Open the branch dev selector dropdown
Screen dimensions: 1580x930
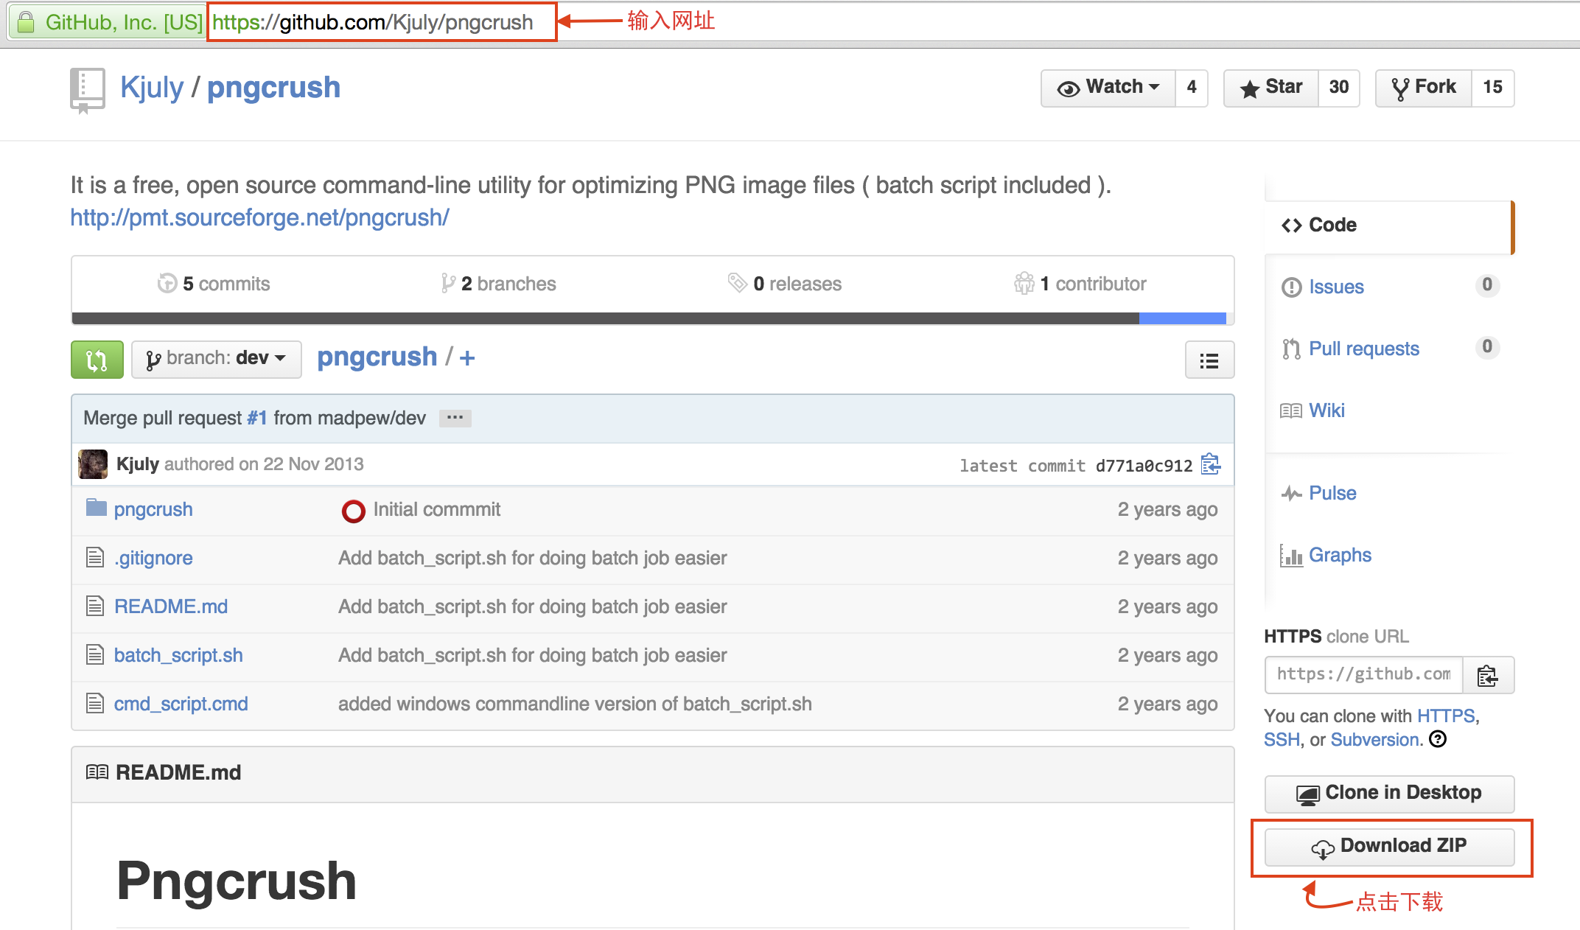coord(216,359)
